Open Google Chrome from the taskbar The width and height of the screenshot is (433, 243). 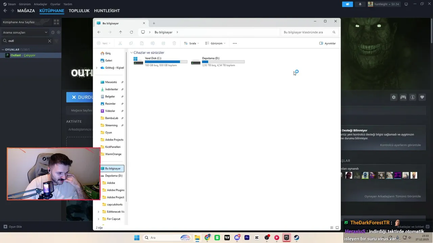(207, 238)
